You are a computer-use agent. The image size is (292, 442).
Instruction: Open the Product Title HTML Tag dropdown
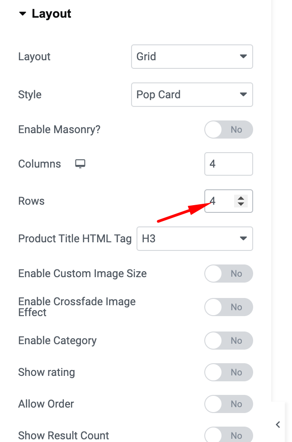[195, 239]
